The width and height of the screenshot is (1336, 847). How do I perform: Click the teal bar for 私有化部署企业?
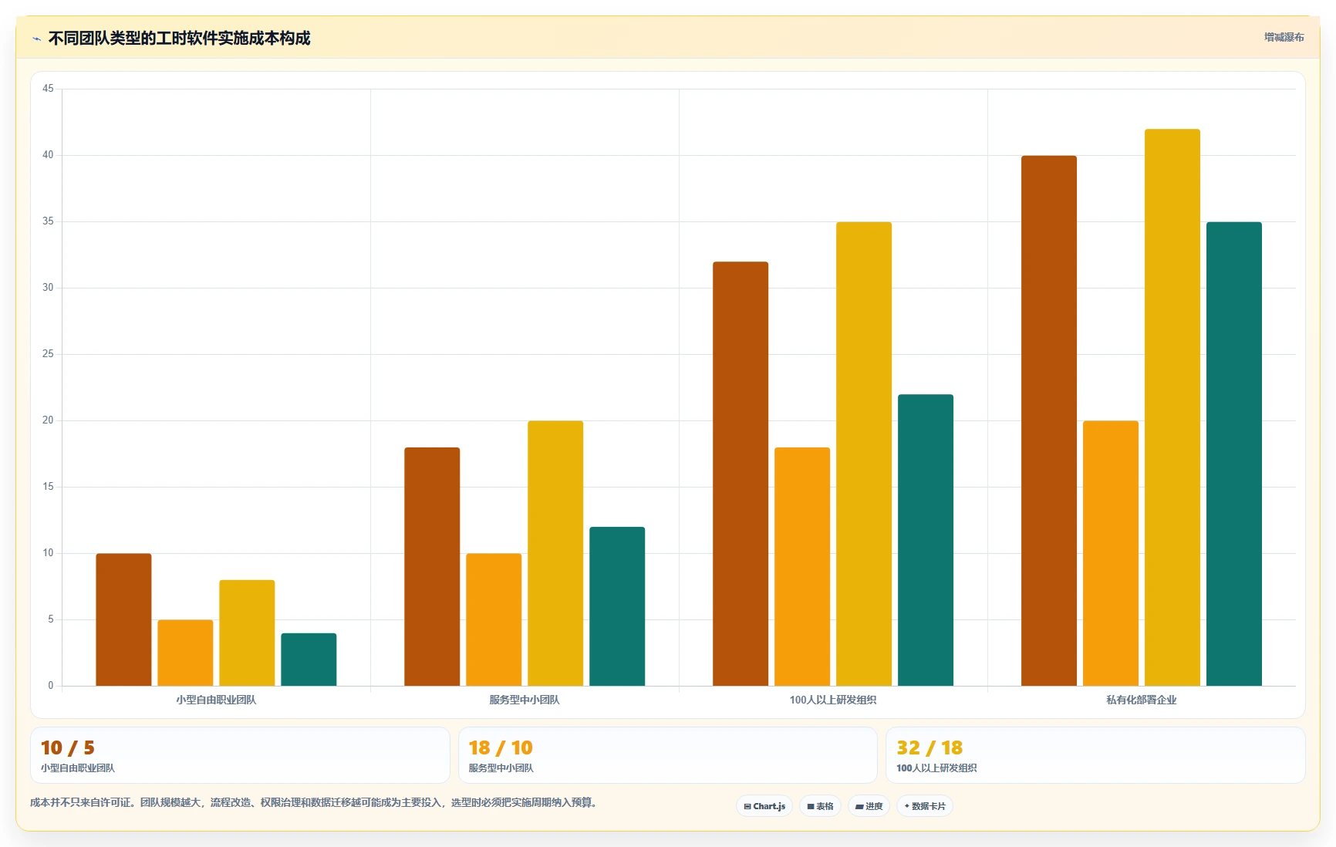coord(1234,454)
